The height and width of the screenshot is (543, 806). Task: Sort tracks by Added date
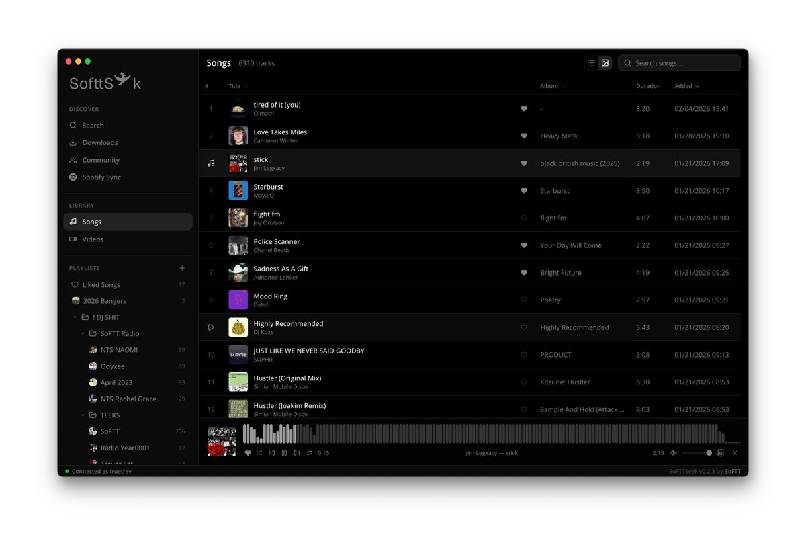[686, 86]
